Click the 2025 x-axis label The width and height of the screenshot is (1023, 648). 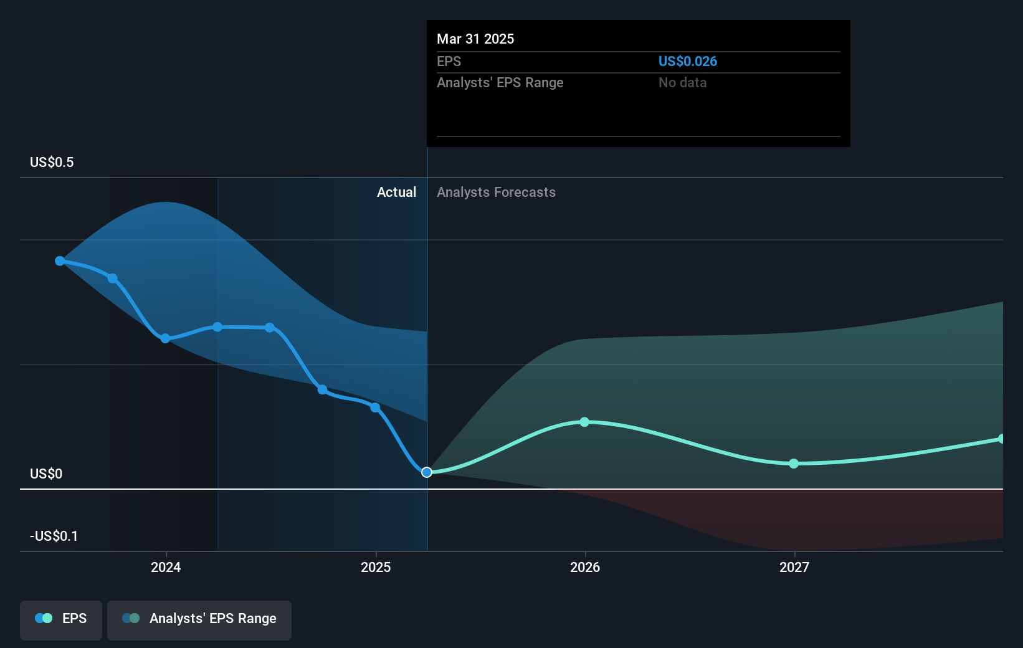tap(376, 567)
